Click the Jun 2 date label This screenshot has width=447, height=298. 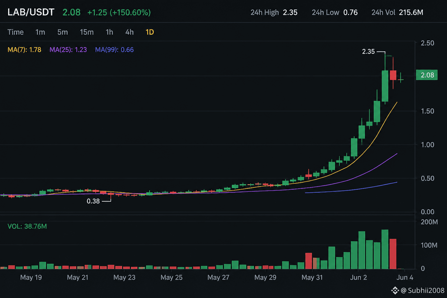tap(358, 277)
